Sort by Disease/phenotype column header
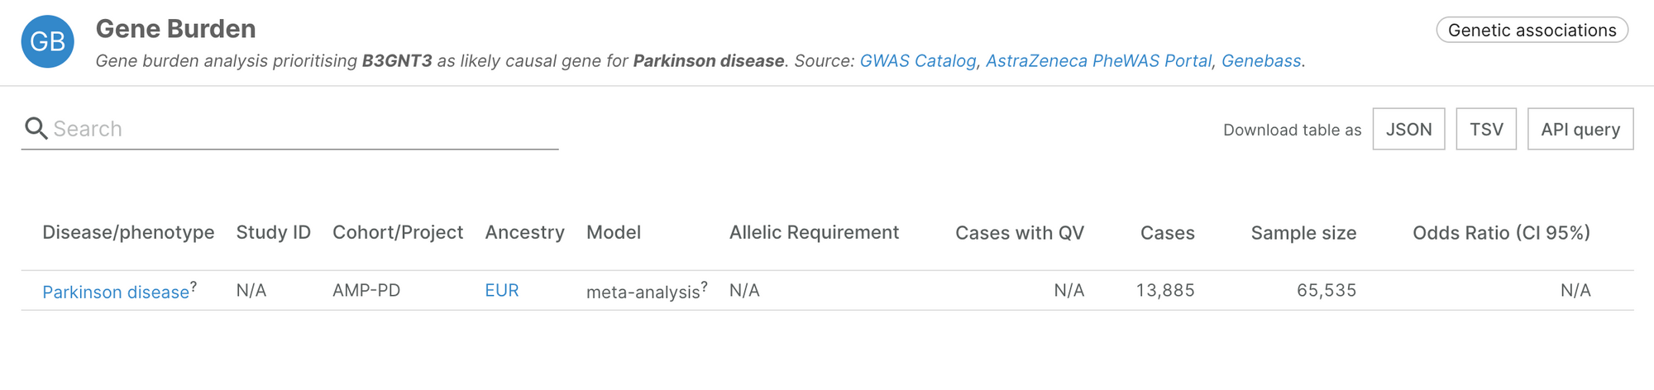 [x=128, y=232]
